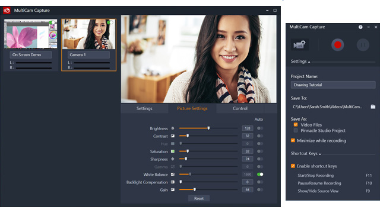Switch to the Control tab

pos(240,108)
